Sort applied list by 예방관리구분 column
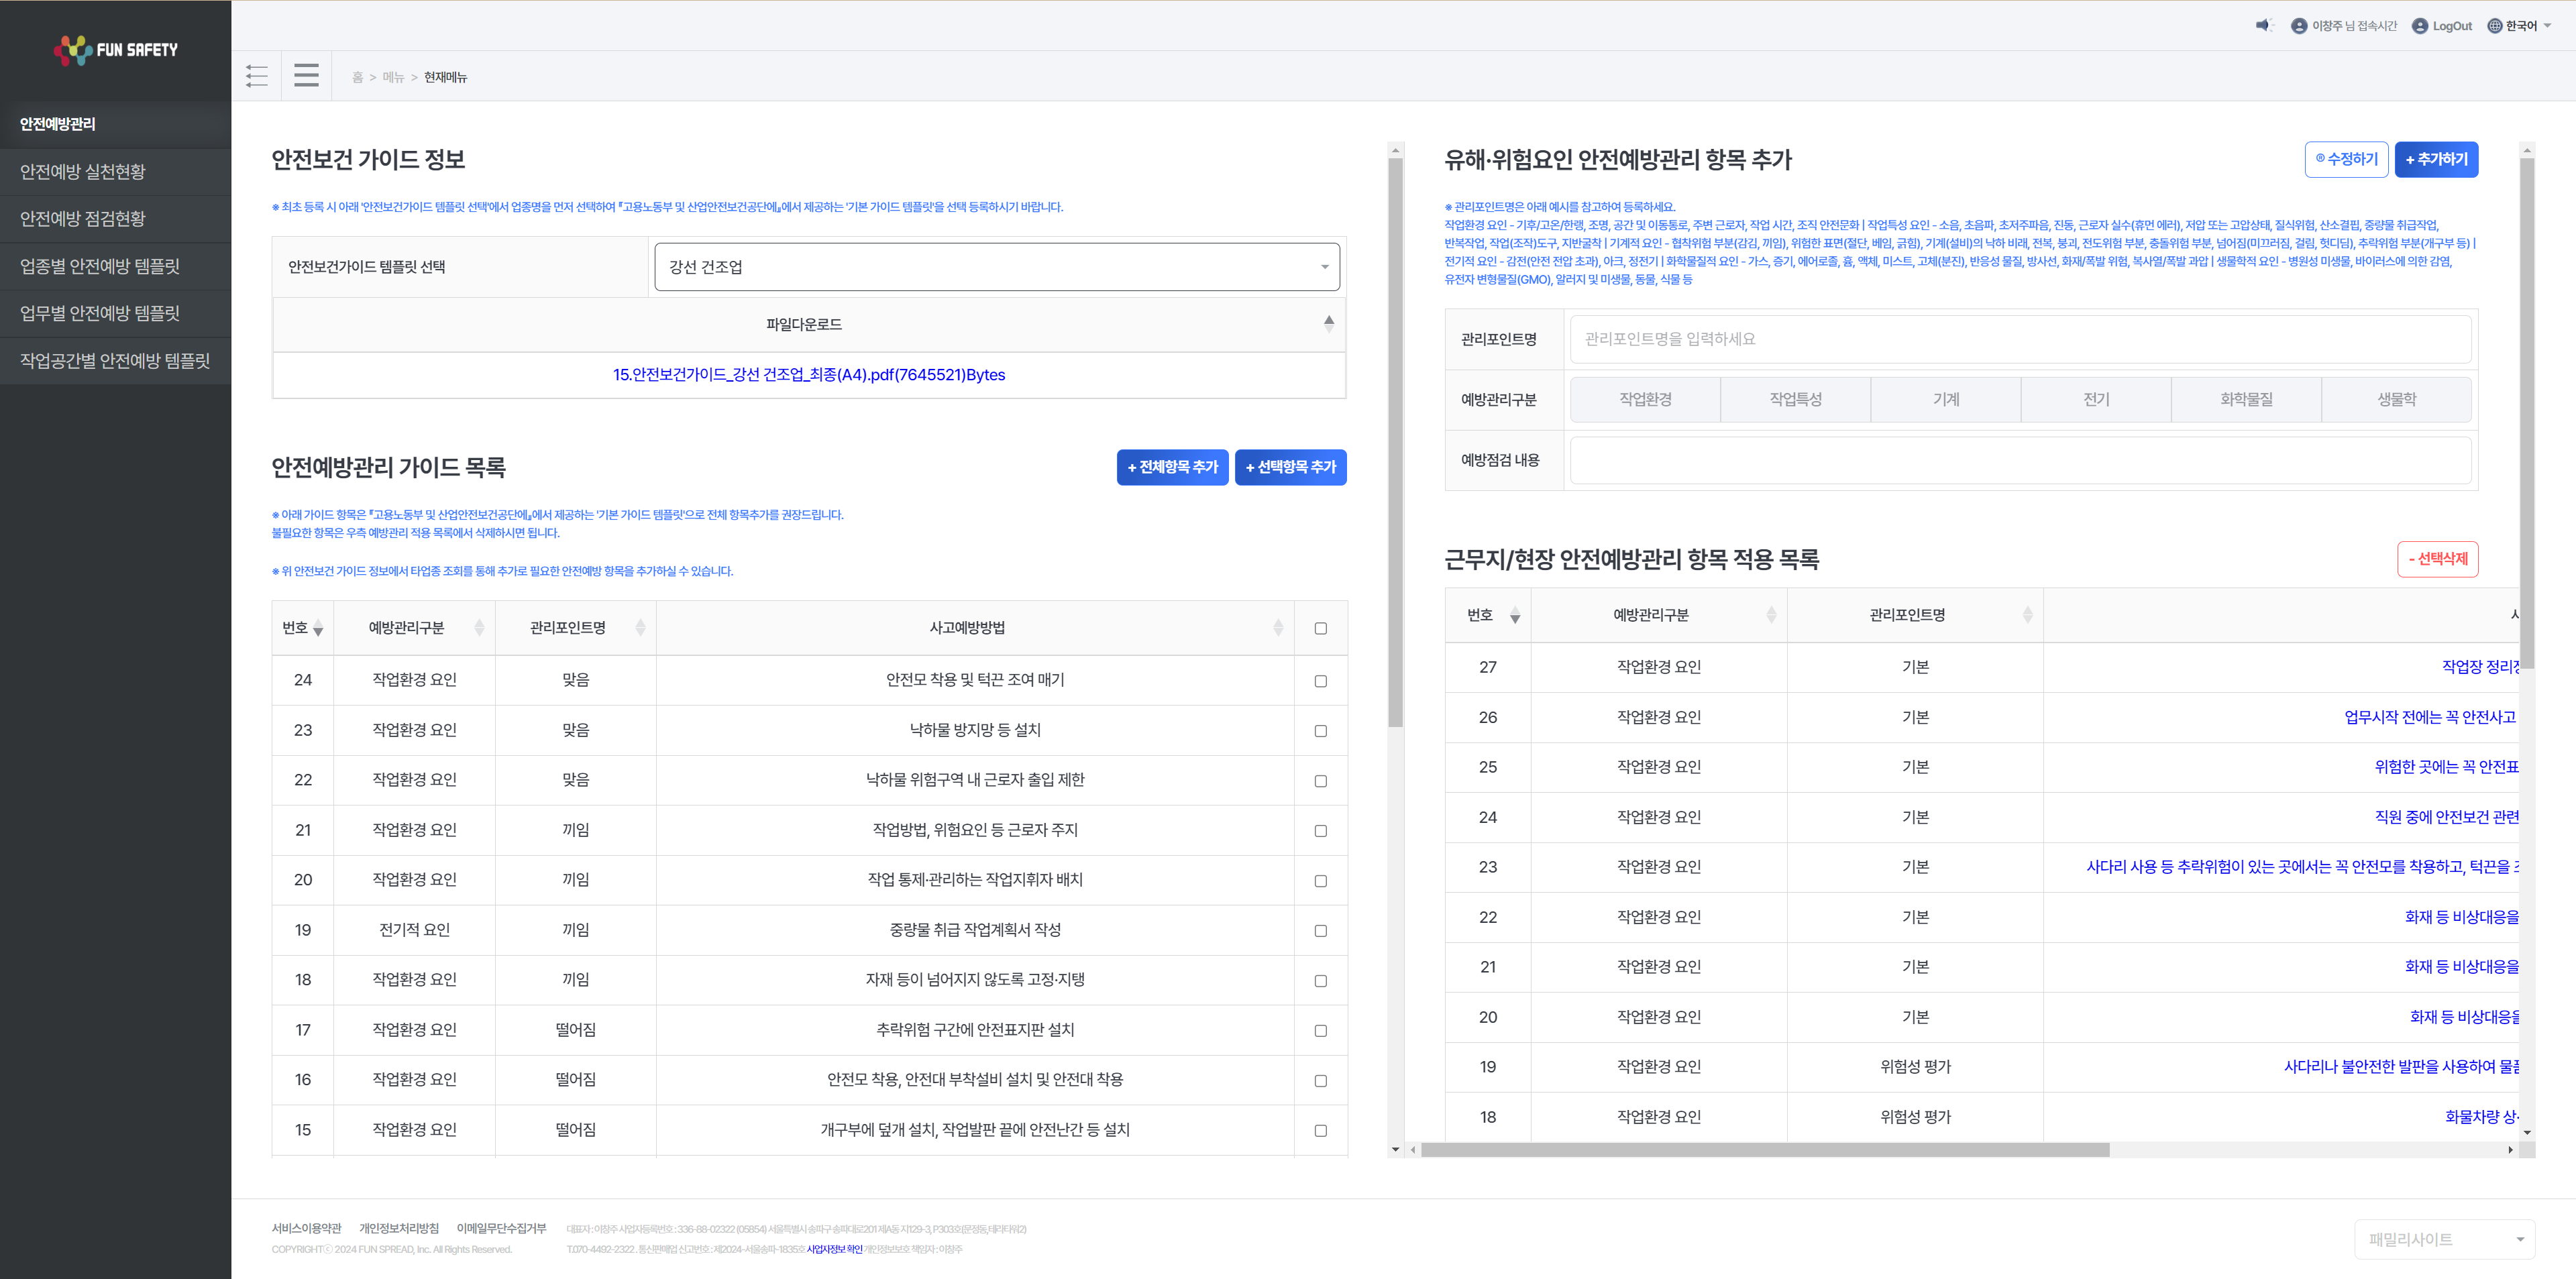 point(1771,616)
